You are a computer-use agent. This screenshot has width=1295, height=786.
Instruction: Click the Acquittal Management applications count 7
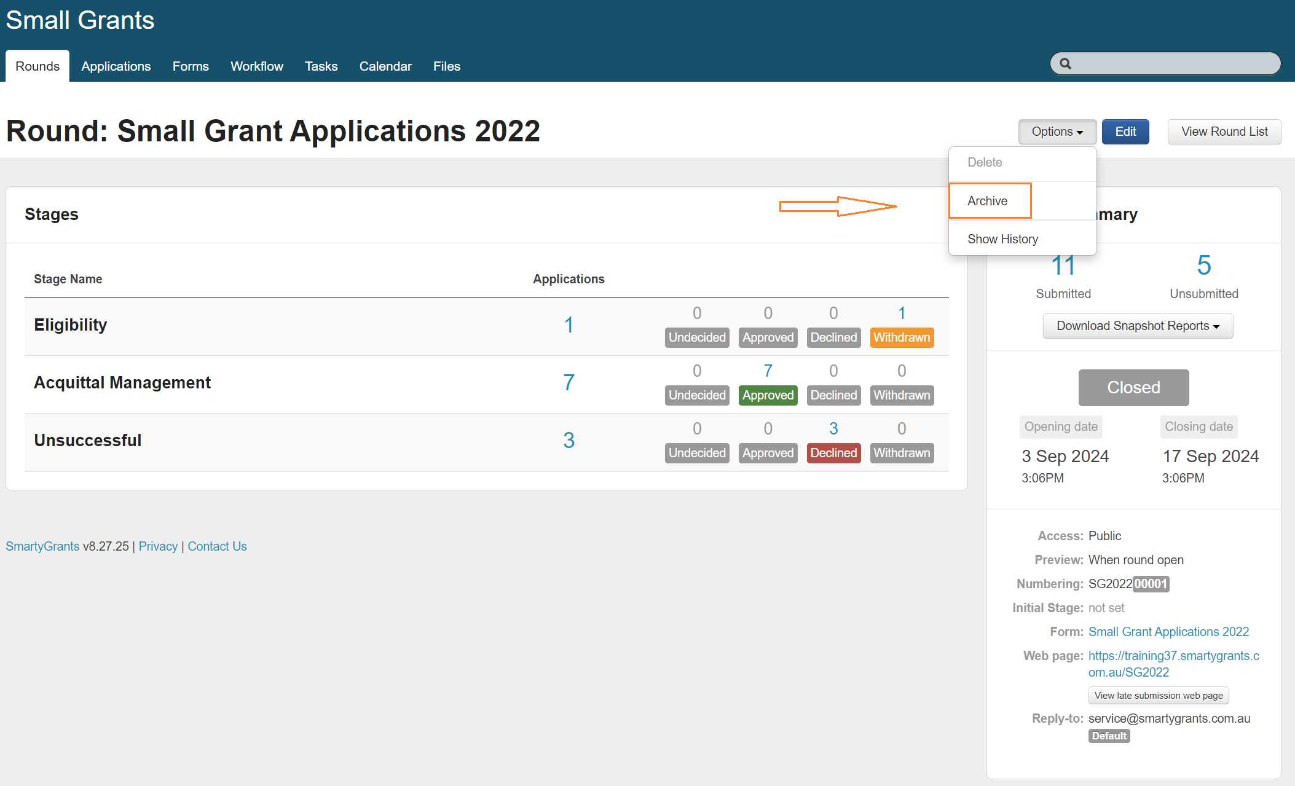pyautogui.click(x=569, y=382)
